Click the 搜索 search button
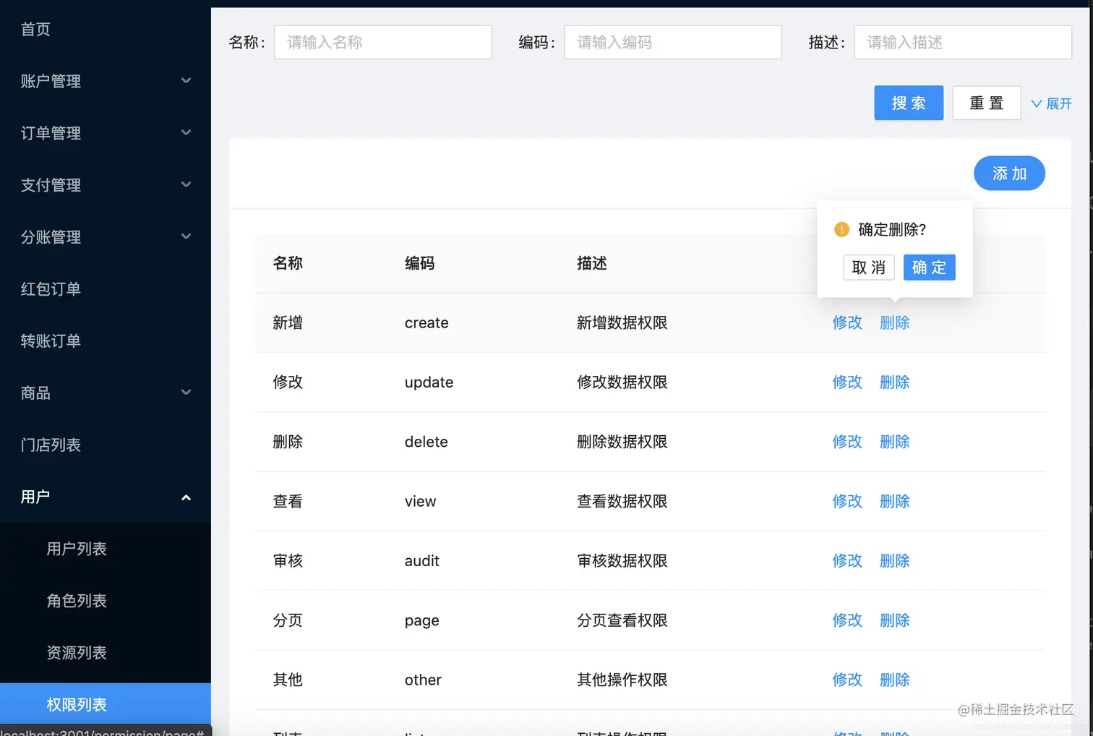This screenshot has height=736, width=1093. pyautogui.click(x=909, y=103)
